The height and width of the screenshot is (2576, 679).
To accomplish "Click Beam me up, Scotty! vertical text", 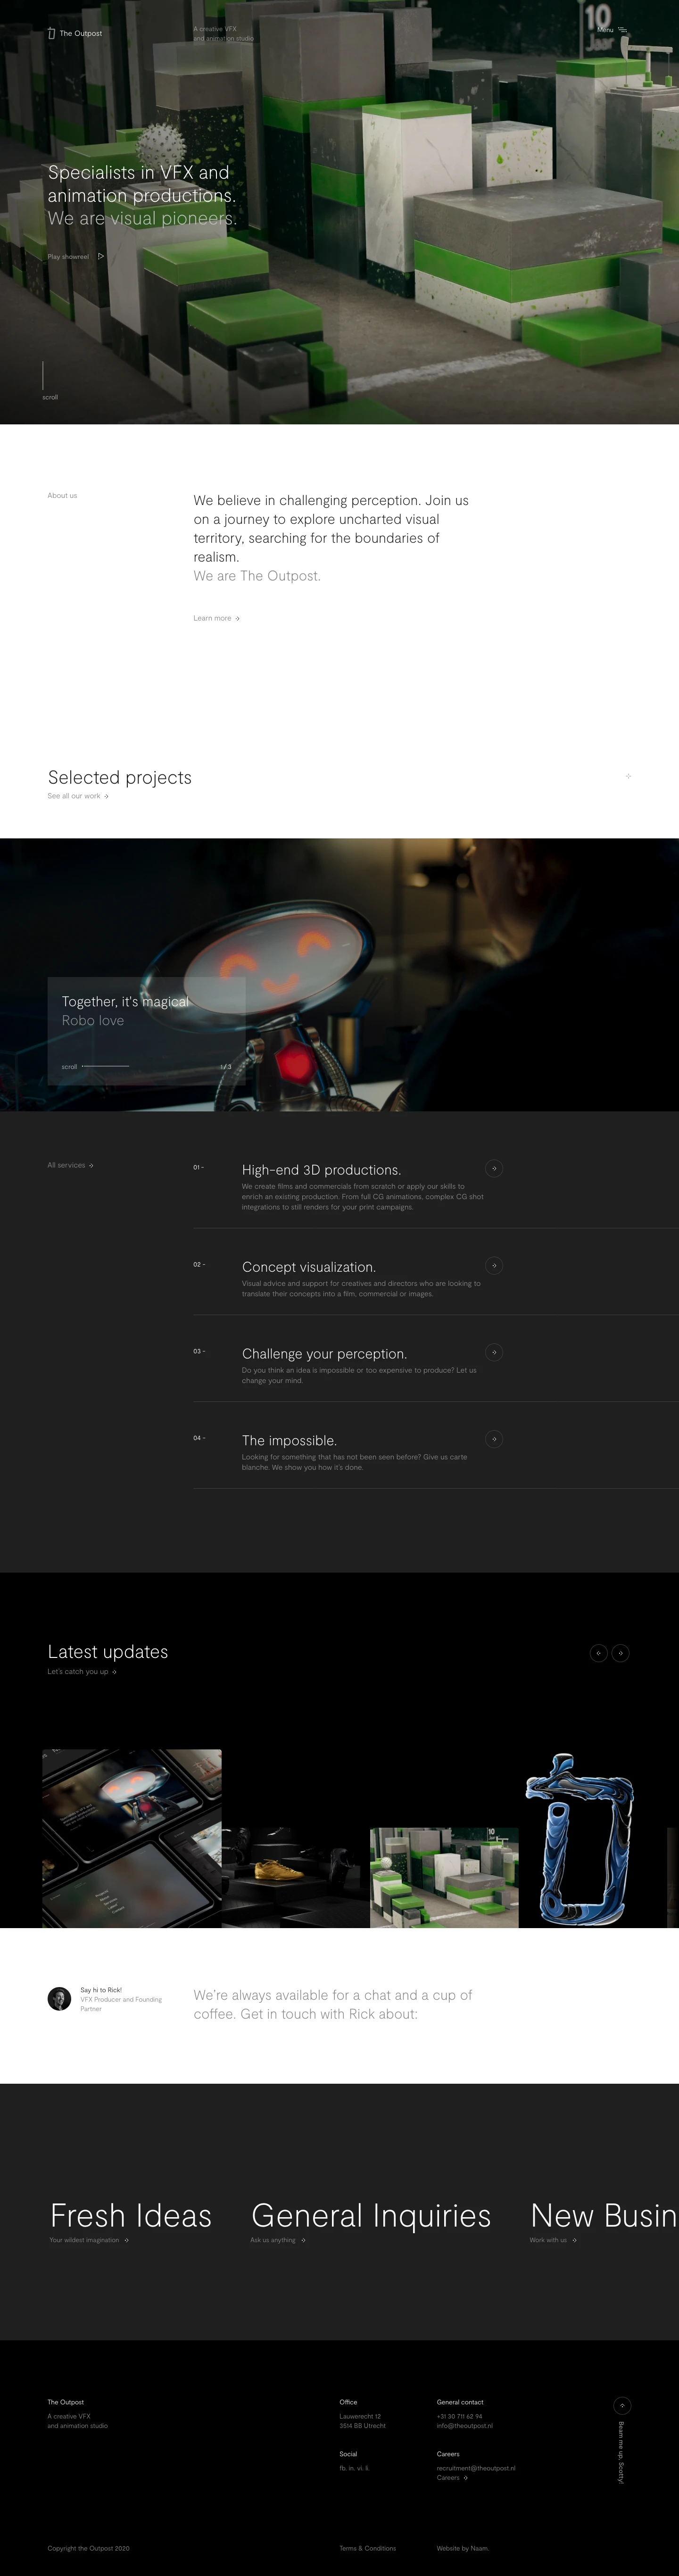I will [621, 2453].
